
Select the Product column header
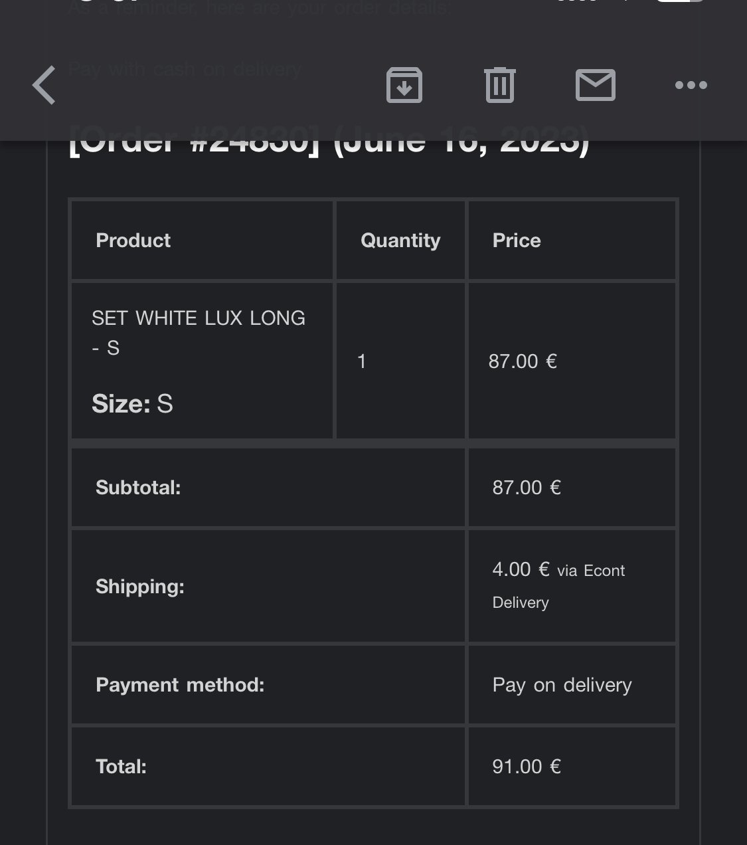133,240
